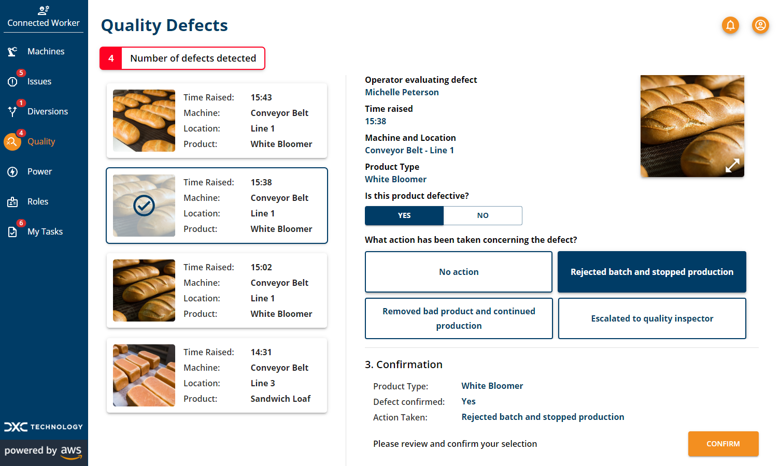Expand the bread image to fullscreen
This screenshot has width=780, height=466.
tap(732, 166)
